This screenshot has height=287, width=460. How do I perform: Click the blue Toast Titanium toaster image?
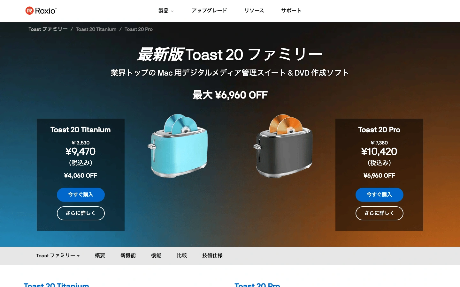coord(178,145)
